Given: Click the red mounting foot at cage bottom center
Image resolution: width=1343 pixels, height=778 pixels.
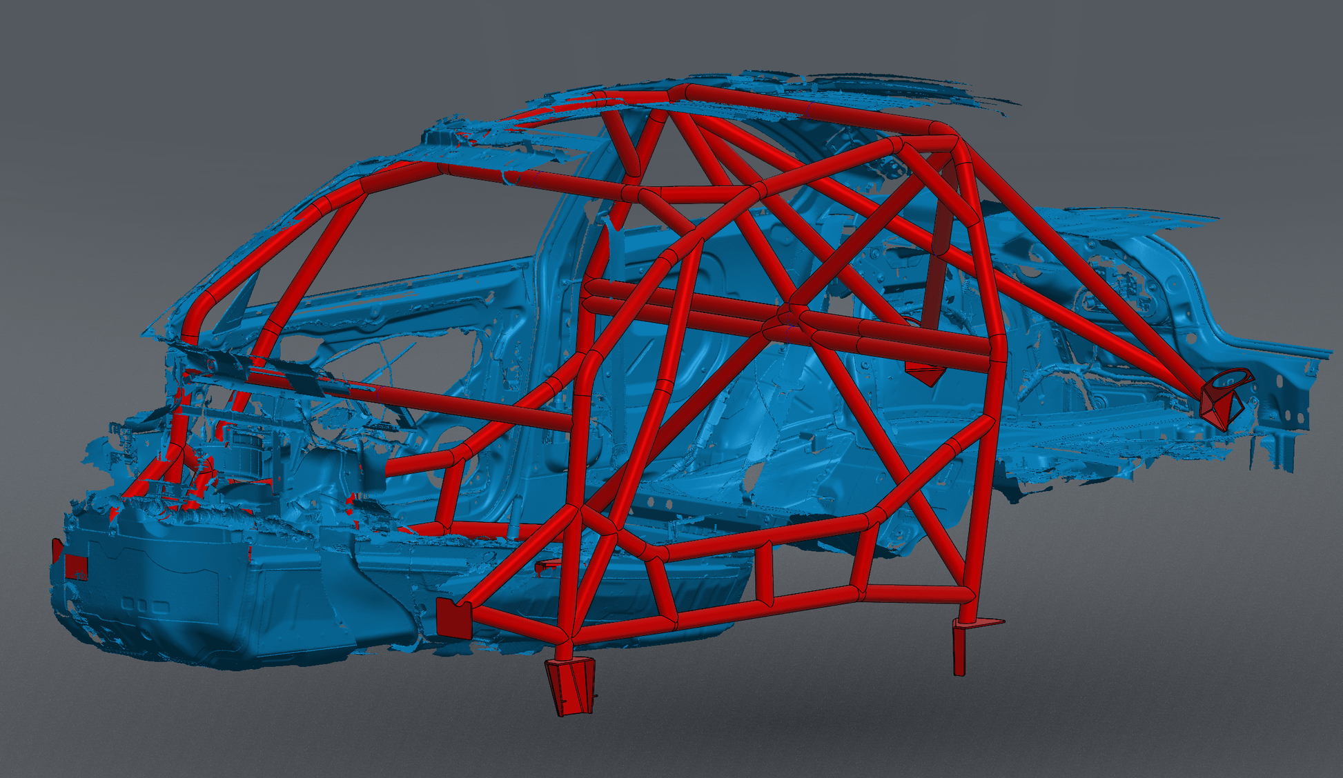Looking at the screenshot, I should (x=570, y=686).
